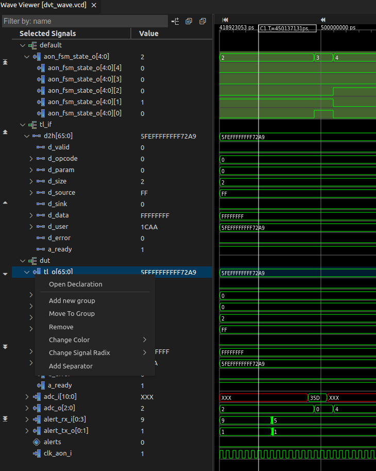
Task: Open the Change Color submenu
Action: 95,340
